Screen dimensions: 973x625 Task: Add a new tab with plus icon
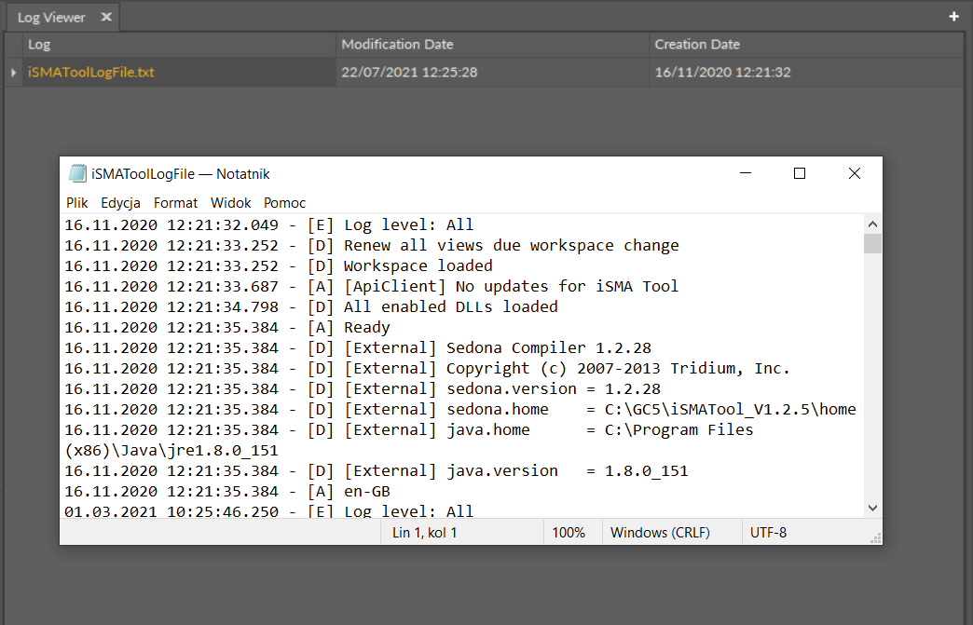pyautogui.click(x=953, y=17)
